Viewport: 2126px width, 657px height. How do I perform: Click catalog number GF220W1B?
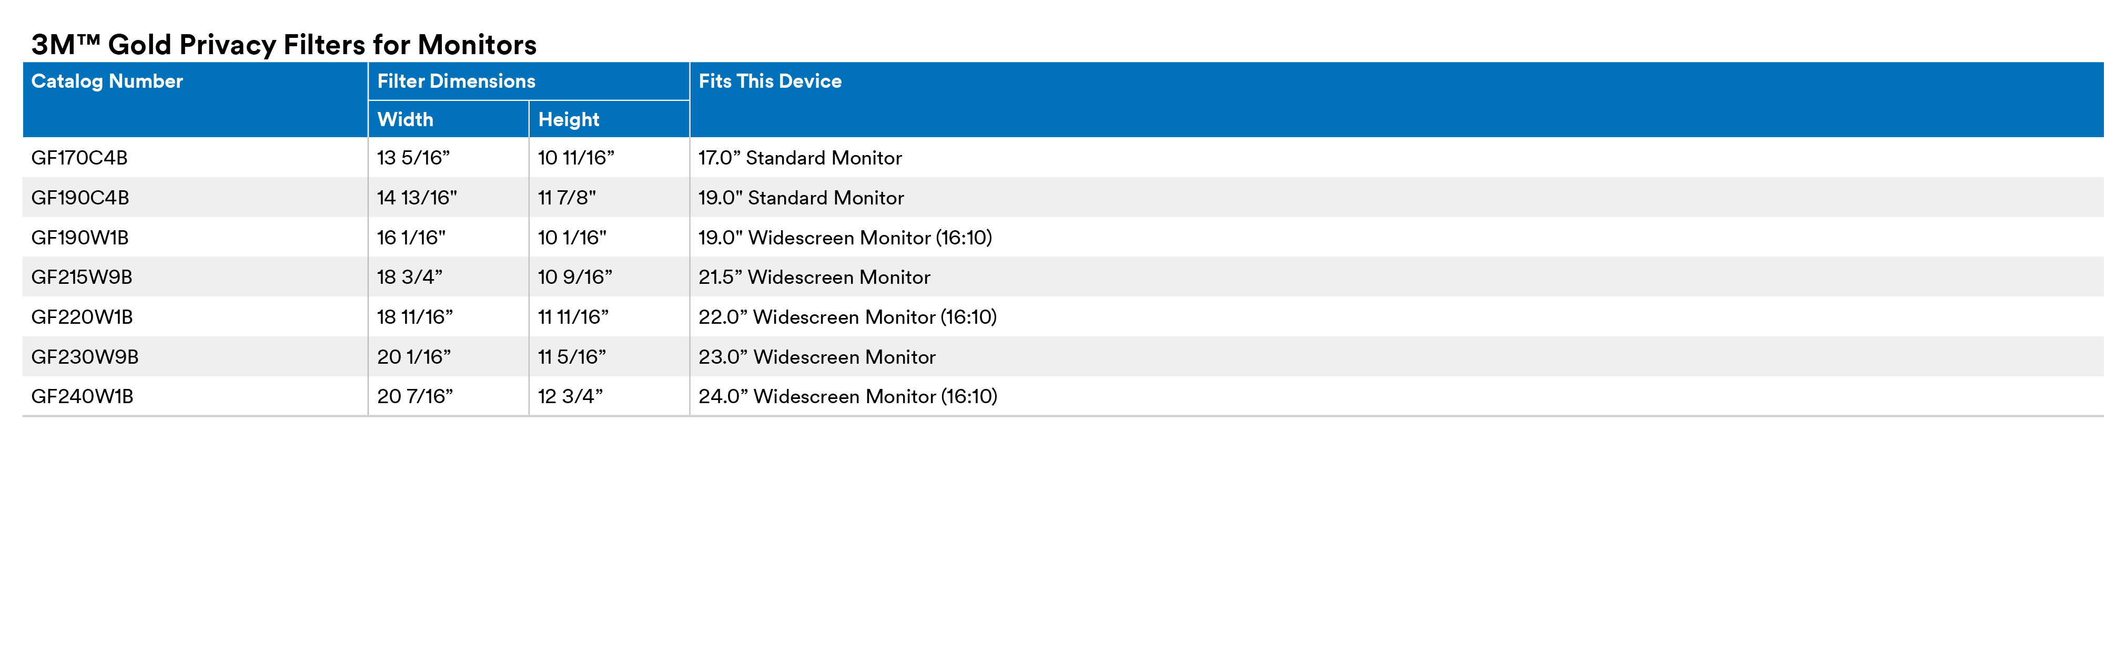click(82, 317)
